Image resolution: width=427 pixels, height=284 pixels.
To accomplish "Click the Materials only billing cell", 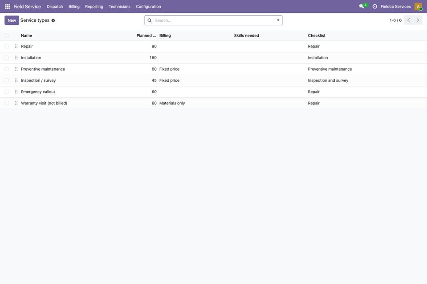I will point(172,103).
